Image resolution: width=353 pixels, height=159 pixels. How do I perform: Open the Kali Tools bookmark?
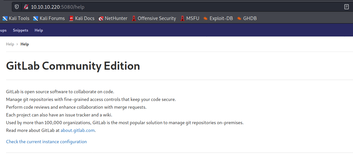pyautogui.click(x=16, y=18)
